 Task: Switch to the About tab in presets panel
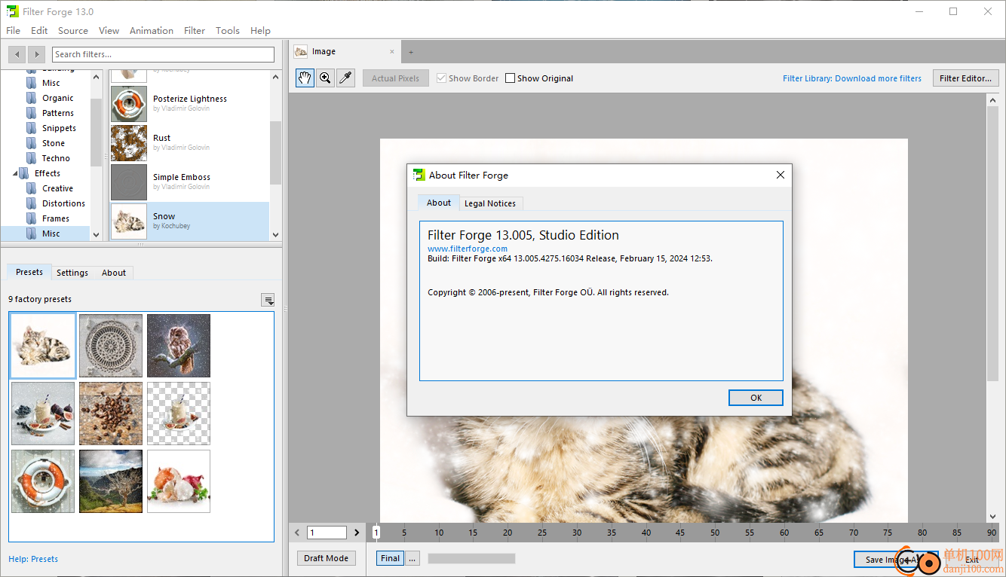coord(114,273)
